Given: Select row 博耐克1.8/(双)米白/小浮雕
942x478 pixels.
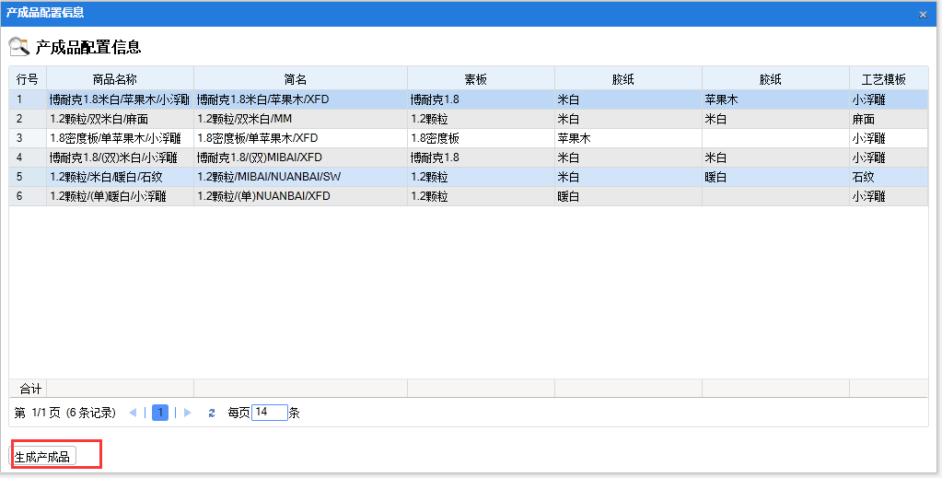Looking at the screenshot, I should point(469,157).
